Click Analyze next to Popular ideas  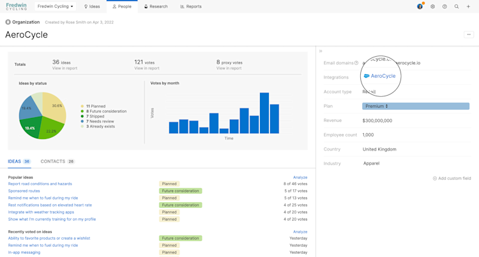(300, 177)
